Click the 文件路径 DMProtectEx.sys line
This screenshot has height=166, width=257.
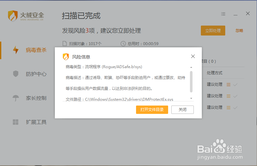point(119,99)
